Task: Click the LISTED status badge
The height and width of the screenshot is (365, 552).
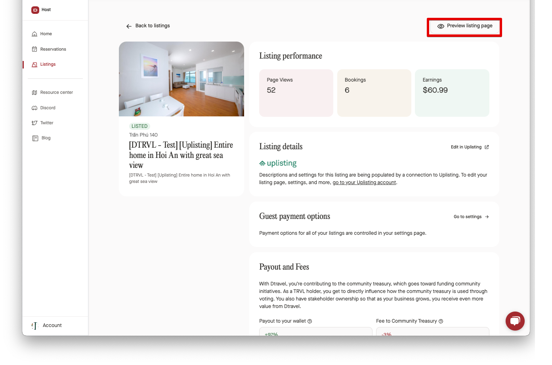Action: coord(139,126)
